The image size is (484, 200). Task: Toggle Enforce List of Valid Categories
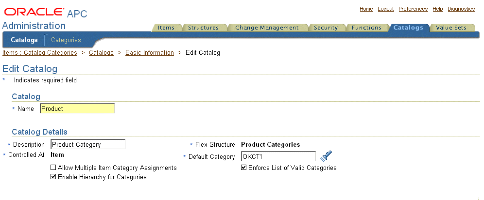[244, 168]
